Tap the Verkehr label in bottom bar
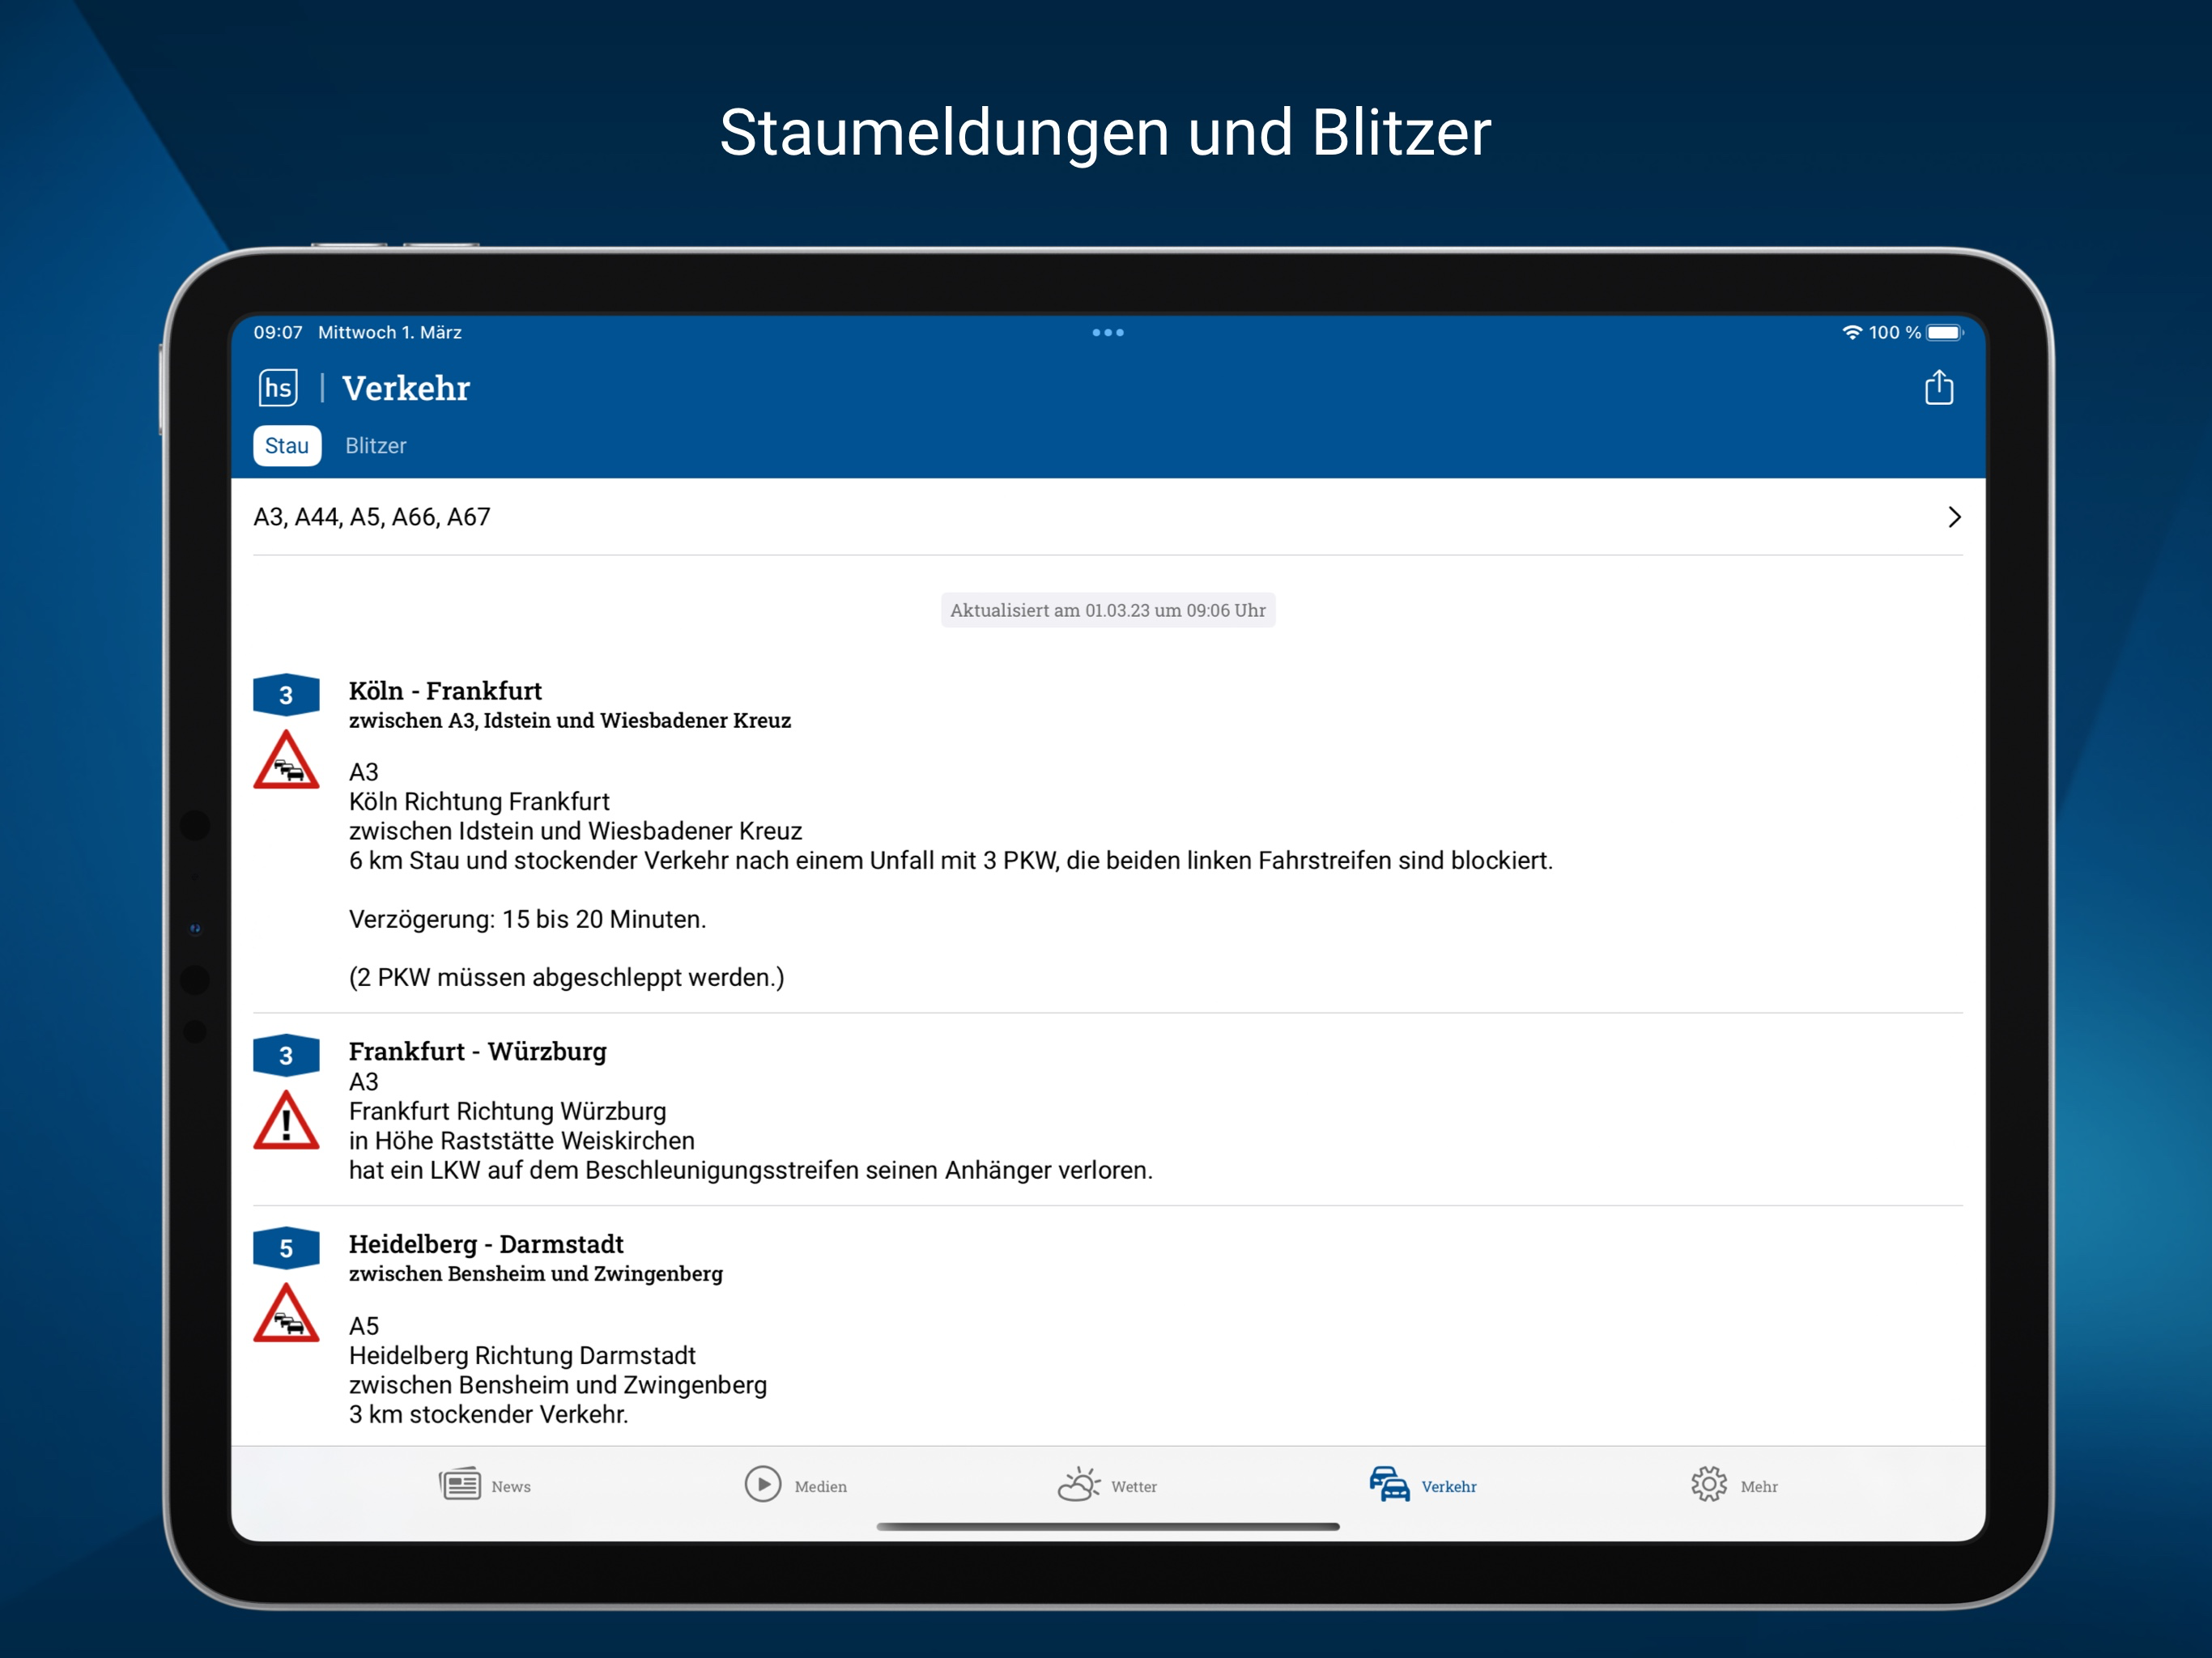The width and height of the screenshot is (2212, 1658). click(x=1449, y=1487)
